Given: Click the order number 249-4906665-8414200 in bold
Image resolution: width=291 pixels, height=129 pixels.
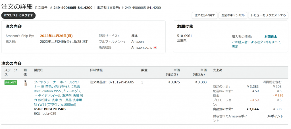Looking at the screenshot, I should click(73, 8).
